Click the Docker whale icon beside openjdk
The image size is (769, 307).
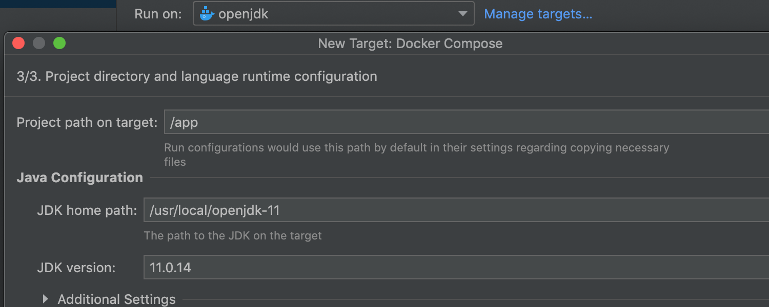point(207,14)
